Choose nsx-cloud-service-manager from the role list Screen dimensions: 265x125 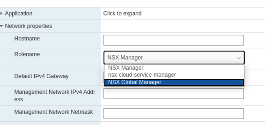142,75
